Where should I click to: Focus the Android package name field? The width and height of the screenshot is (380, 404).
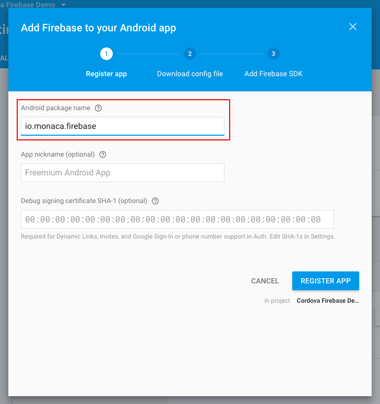pyautogui.click(x=123, y=126)
